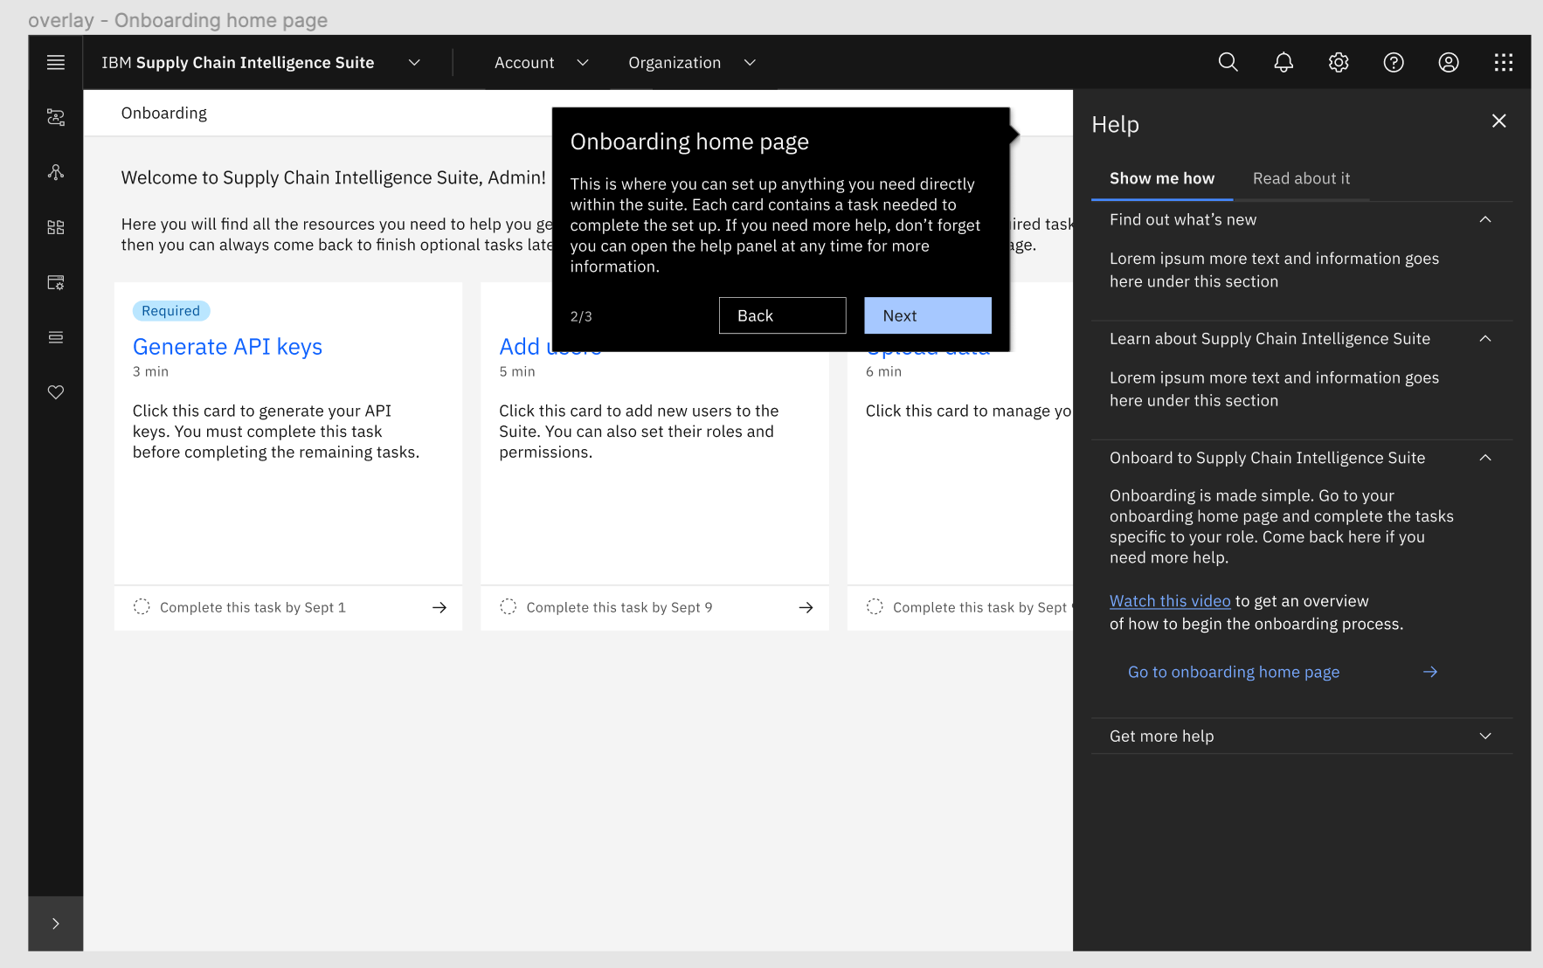Click the status circle on the third card
Viewport: 1543px width, 968px height.
coord(875,606)
